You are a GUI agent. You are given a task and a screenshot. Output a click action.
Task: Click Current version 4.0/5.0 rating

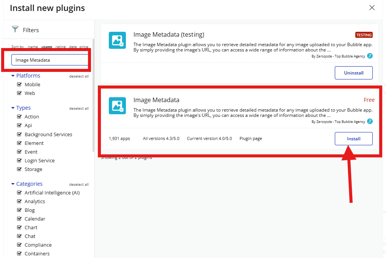[x=209, y=138]
